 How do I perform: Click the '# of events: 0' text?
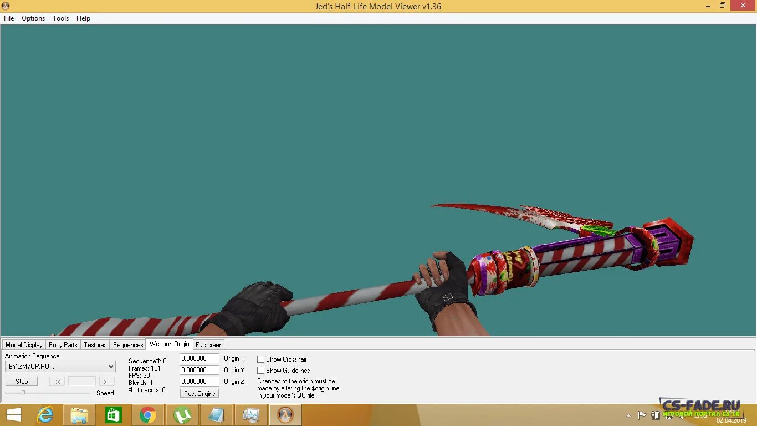click(147, 390)
